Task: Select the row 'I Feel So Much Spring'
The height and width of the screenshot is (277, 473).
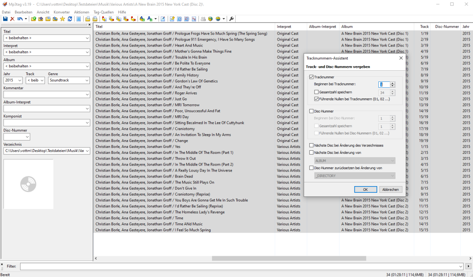Action: coord(283,230)
